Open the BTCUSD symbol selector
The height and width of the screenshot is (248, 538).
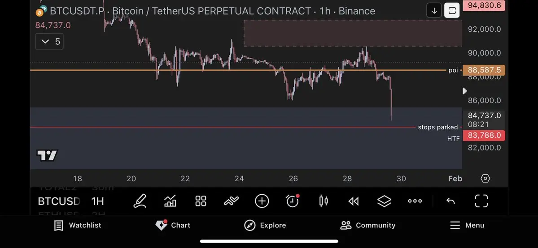(59, 201)
